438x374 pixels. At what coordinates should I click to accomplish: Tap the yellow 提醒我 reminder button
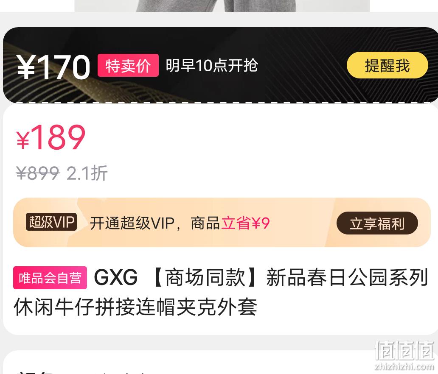(387, 65)
